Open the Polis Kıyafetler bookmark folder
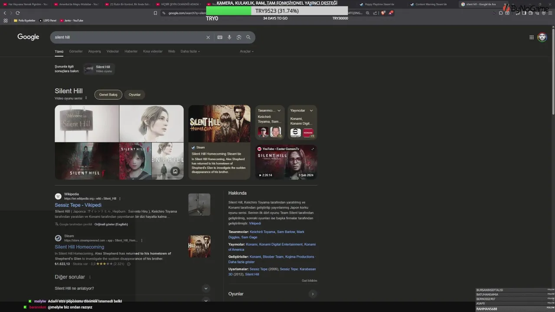 click(25, 20)
